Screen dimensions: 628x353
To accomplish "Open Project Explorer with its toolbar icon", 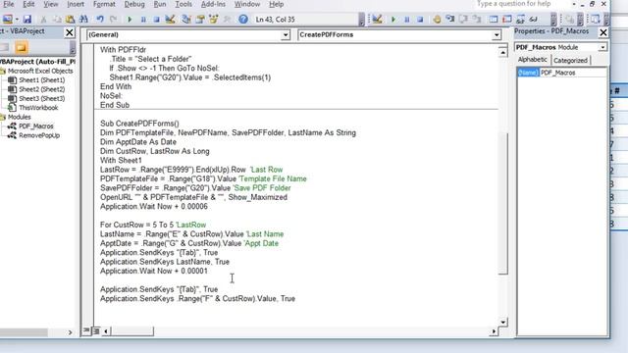I will click(x=186, y=19).
